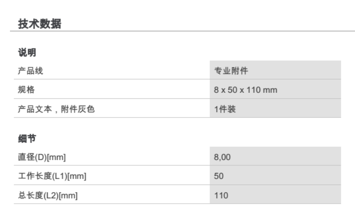Click the 8 x 50 x 110 mm value
The height and width of the screenshot is (224, 355).
tap(246, 90)
